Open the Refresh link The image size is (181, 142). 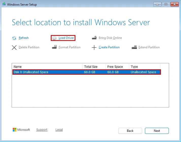coord(24,38)
